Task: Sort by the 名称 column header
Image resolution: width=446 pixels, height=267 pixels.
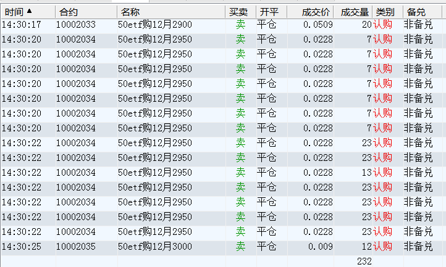Action: click(171, 12)
